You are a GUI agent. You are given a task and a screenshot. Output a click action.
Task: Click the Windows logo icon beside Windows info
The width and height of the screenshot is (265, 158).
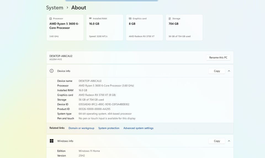[52, 141]
